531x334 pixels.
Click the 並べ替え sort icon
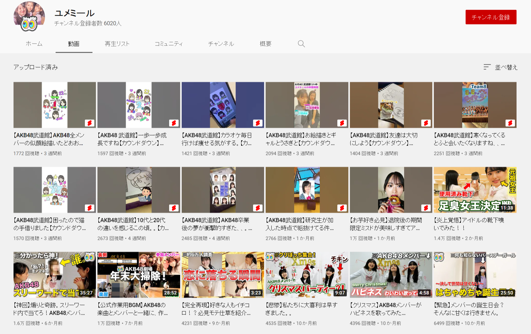point(487,67)
